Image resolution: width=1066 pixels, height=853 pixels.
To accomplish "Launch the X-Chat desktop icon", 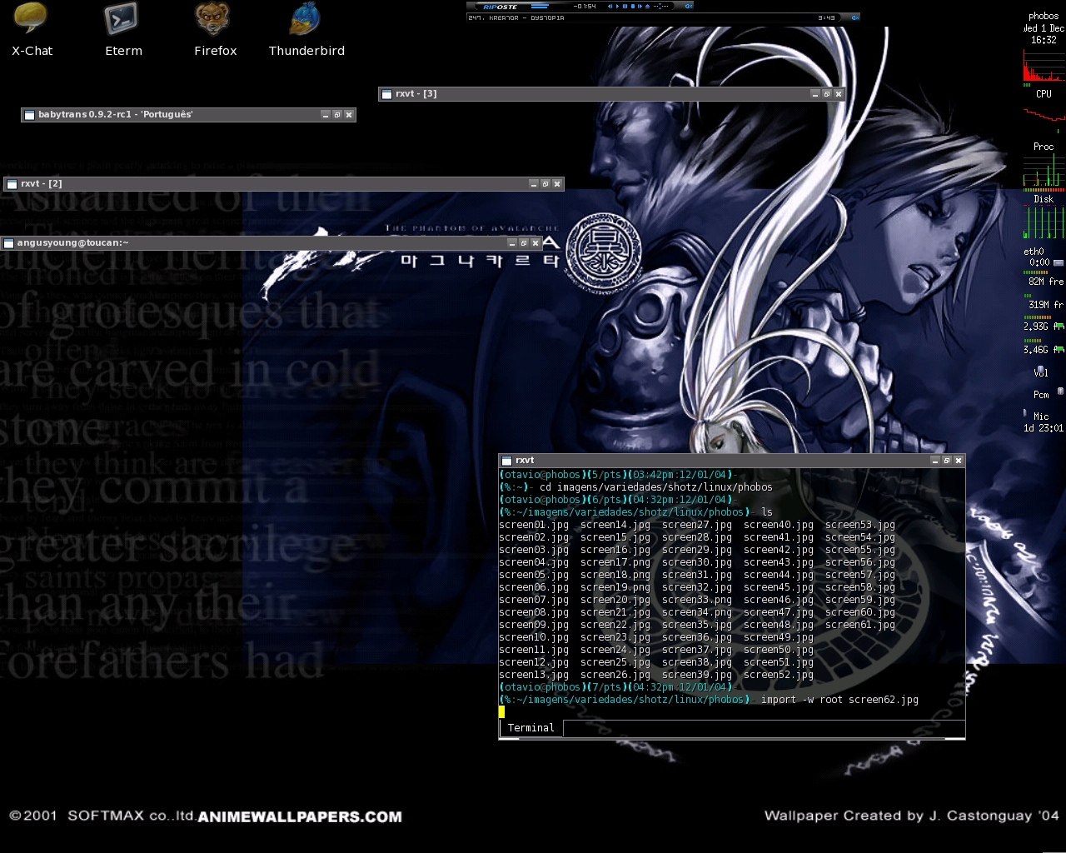I will click(32, 30).
